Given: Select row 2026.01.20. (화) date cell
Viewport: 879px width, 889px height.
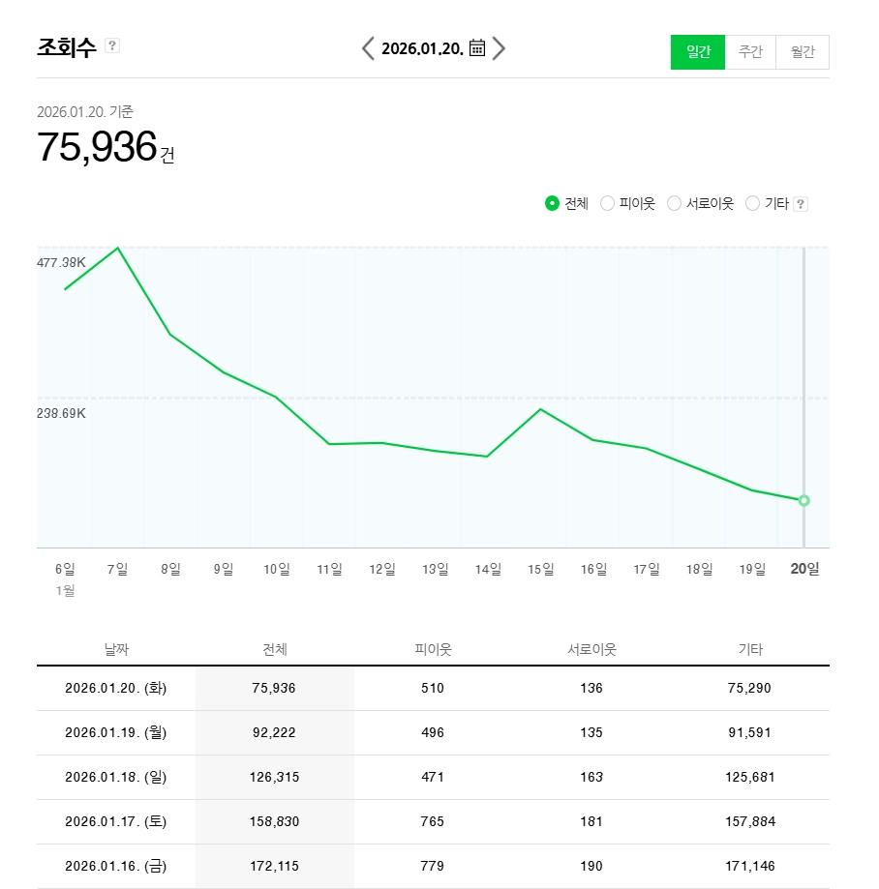Looking at the screenshot, I should click(x=116, y=689).
